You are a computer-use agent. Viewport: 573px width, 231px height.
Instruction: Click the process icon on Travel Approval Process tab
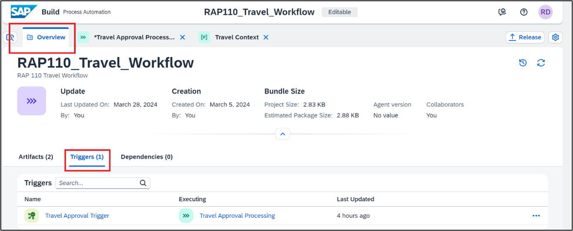(x=83, y=37)
